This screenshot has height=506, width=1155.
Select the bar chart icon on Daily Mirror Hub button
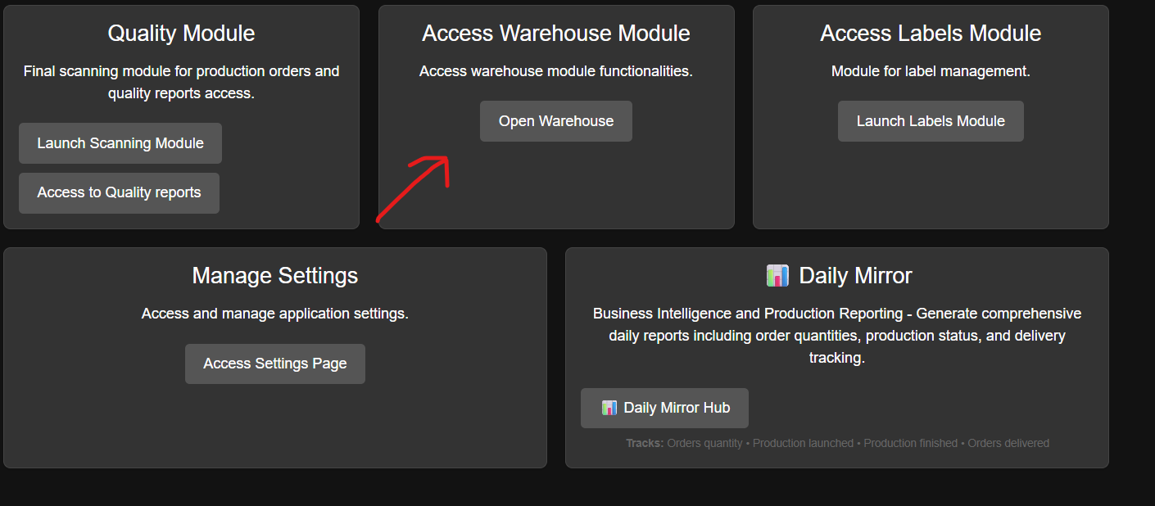[x=609, y=408]
